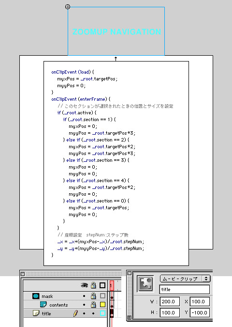This screenshot has width=232, height=327.
Task: Click the mask layer type icon
Action: [36, 296]
